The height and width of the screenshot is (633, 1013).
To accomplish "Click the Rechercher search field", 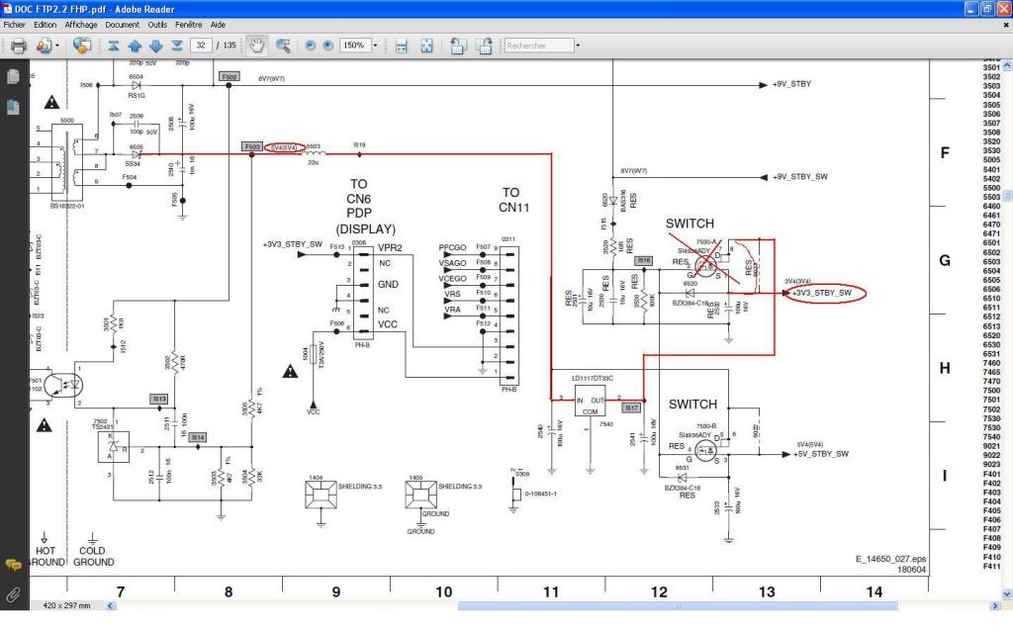I will (539, 45).
